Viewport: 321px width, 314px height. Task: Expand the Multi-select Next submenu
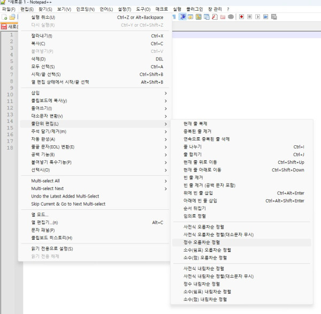tap(95, 189)
